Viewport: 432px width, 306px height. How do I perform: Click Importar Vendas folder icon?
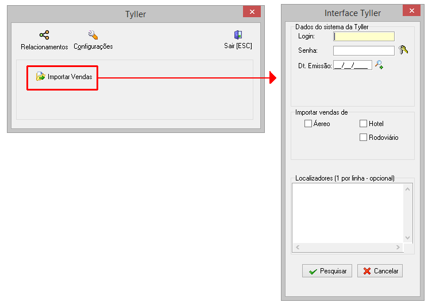click(41, 76)
